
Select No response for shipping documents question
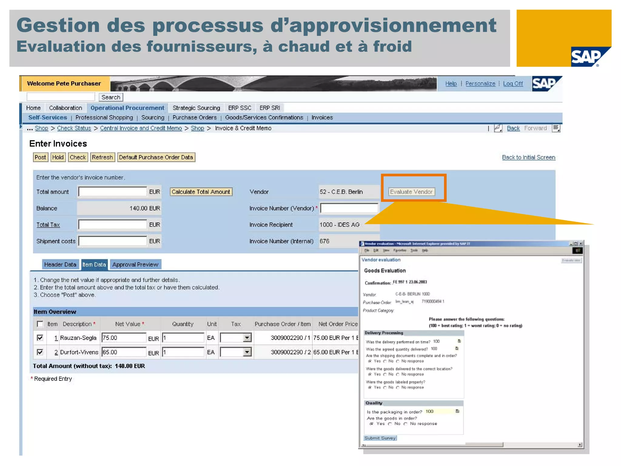[398, 361]
